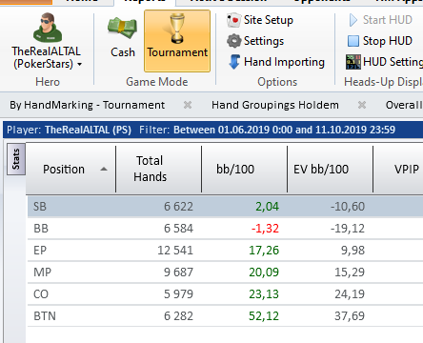Switch game mode to Cash

pos(122,38)
